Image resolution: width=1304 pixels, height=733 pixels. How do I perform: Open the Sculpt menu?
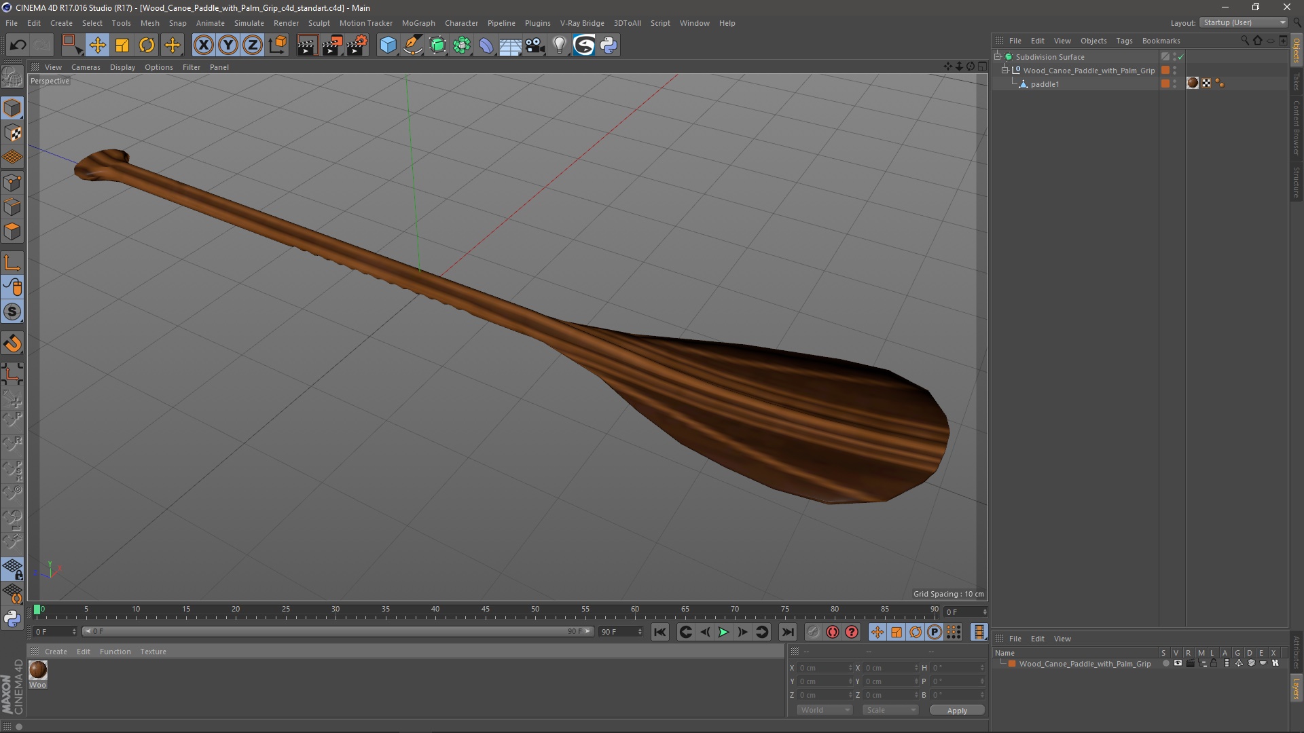319,23
